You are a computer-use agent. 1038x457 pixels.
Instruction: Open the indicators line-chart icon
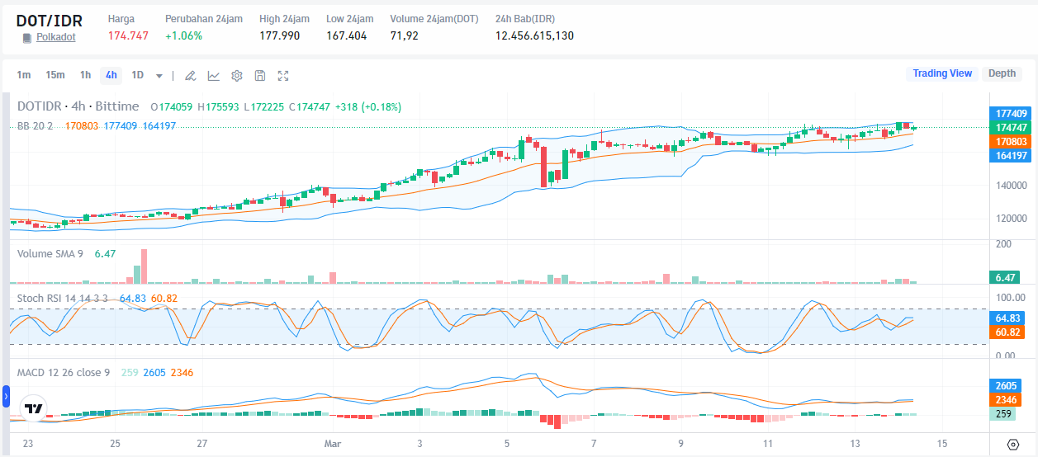pyautogui.click(x=214, y=76)
